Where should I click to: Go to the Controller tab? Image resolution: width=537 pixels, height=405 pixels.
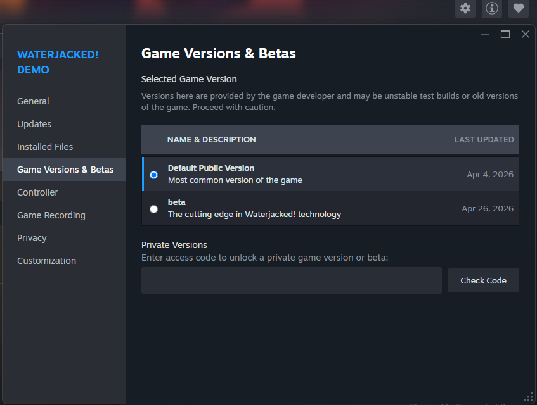[x=37, y=192]
